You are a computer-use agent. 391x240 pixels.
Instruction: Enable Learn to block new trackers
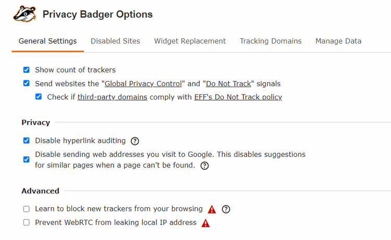[x=26, y=209]
